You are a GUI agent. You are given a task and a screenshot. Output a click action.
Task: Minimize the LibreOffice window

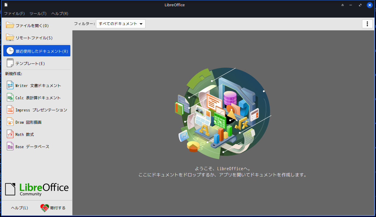351,5
